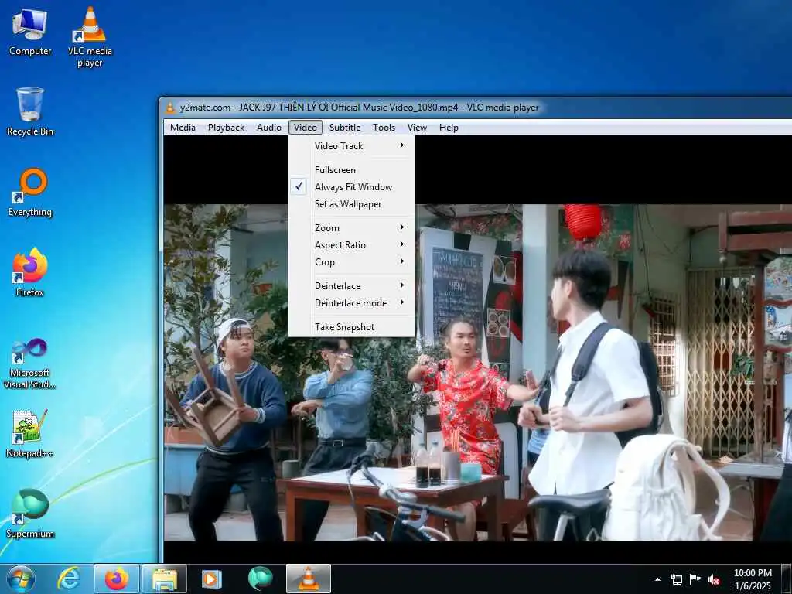
Task: Select the Notepad++ desktop shortcut
Action: click(x=30, y=433)
